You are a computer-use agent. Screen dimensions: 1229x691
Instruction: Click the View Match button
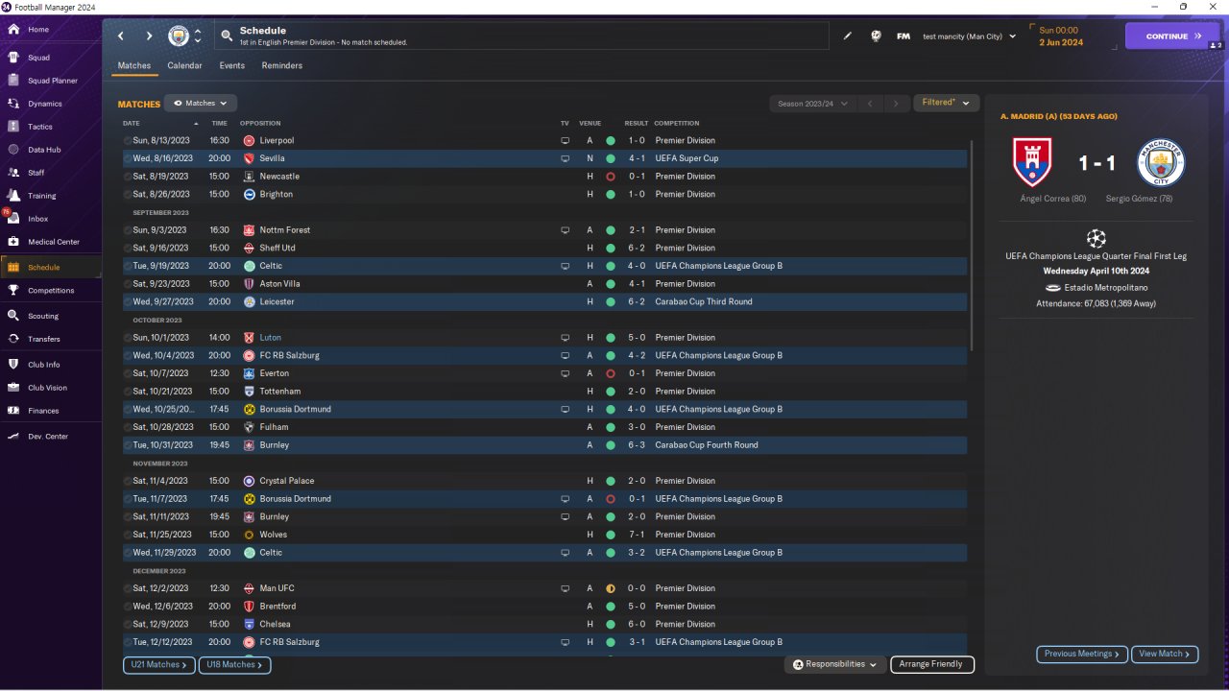1165,654
